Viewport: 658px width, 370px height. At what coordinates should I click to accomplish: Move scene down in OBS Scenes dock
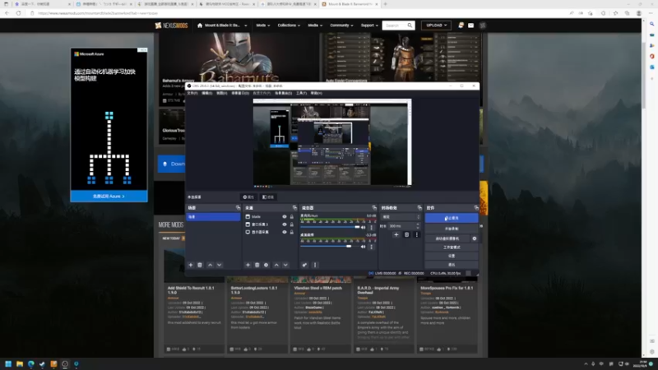point(219,265)
